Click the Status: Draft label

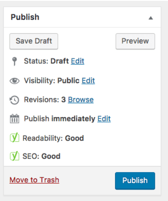(x=46, y=61)
